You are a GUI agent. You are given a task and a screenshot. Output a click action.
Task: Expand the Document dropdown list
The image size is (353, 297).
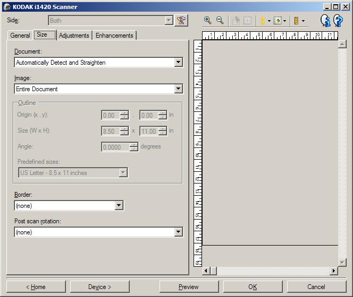178,62
